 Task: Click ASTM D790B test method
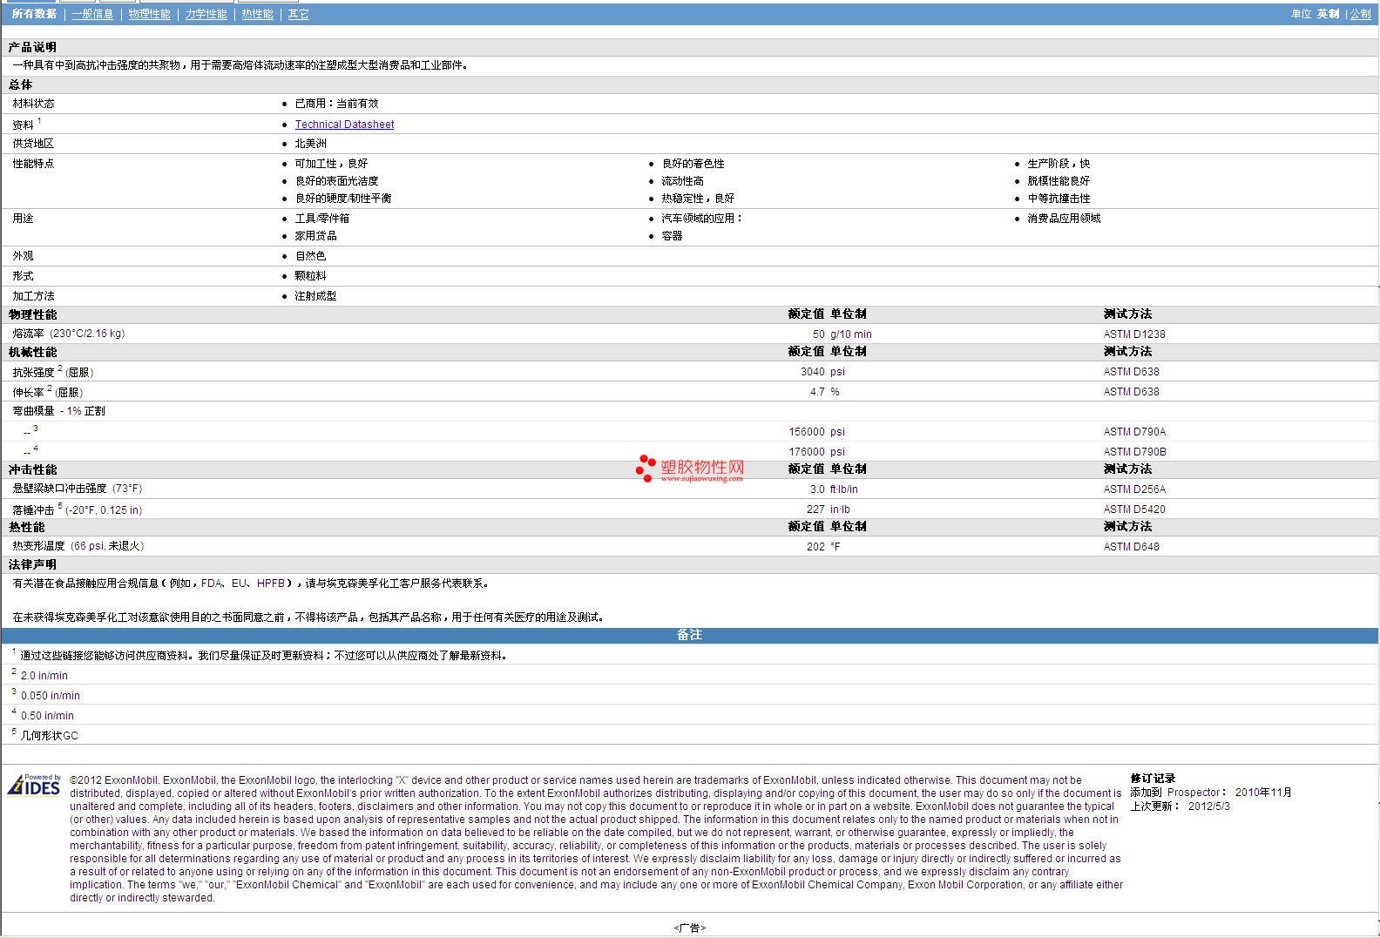[x=1134, y=452]
